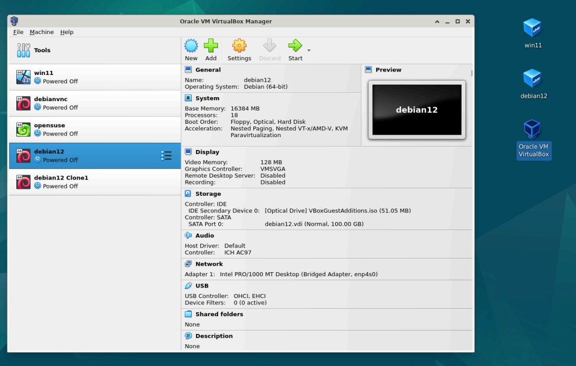Collapse the General section header
The width and height of the screenshot is (576, 366).
pos(208,70)
